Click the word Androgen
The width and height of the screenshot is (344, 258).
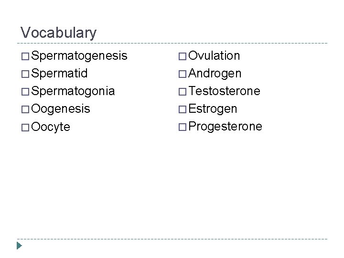pyautogui.click(x=215, y=74)
